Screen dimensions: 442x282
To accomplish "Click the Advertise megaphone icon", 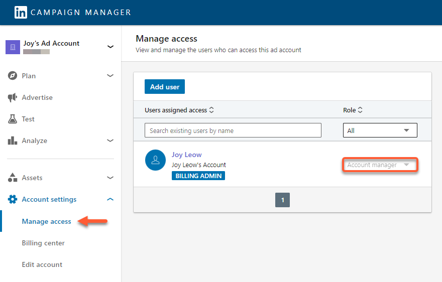I will pos(13,97).
